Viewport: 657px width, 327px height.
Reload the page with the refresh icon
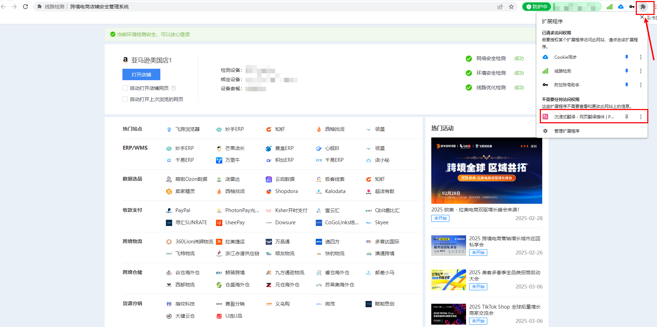(25, 7)
